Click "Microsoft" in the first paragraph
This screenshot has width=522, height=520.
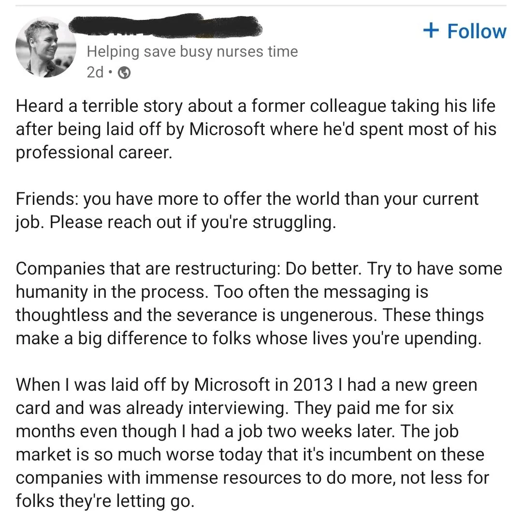click(x=227, y=129)
